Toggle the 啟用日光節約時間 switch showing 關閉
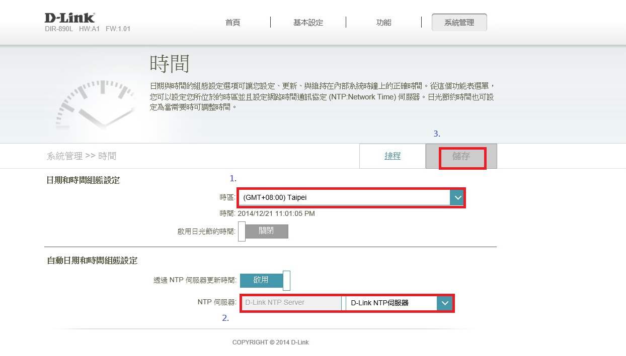Image resolution: width=626 pixels, height=356 pixels. (x=263, y=231)
